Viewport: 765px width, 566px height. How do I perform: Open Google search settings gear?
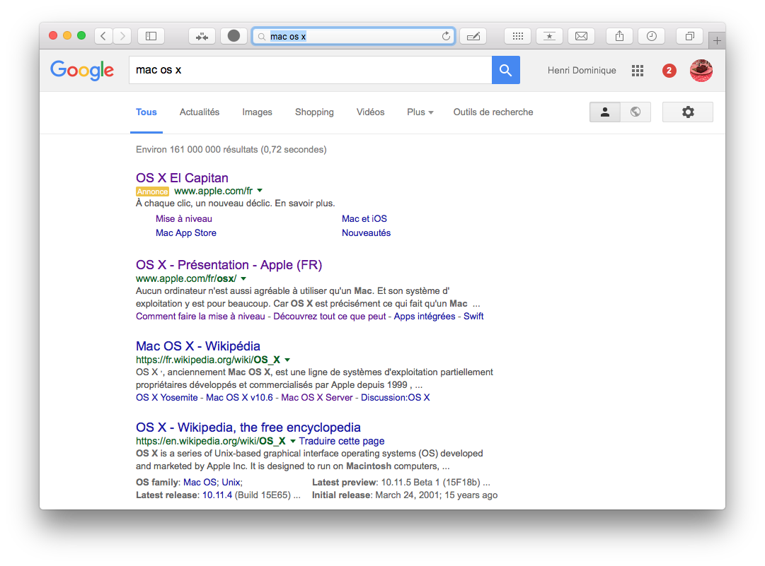(688, 112)
